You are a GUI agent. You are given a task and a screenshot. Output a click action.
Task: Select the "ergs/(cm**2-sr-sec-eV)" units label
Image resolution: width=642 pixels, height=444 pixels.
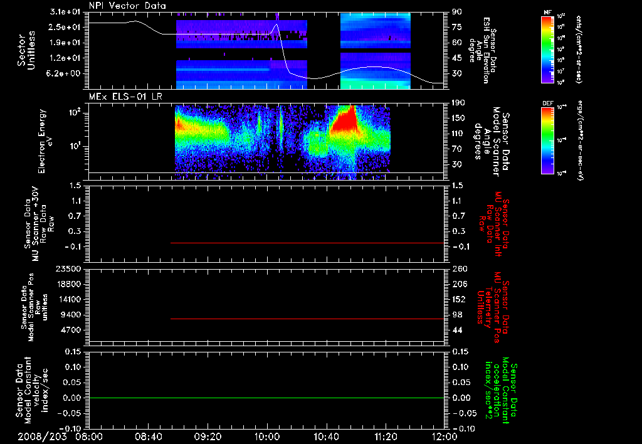pyautogui.click(x=580, y=140)
